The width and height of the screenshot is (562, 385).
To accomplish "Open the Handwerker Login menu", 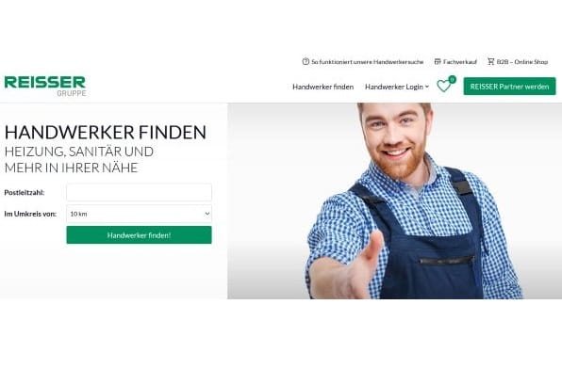I will pos(394,87).
